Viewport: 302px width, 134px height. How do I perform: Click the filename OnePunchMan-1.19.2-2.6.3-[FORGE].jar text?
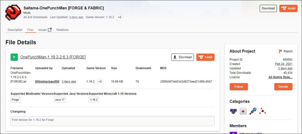pos(21,77)
